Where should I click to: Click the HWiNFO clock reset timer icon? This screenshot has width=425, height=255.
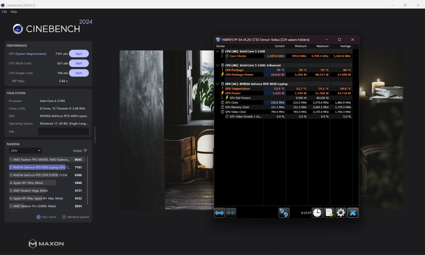(317, 212)
